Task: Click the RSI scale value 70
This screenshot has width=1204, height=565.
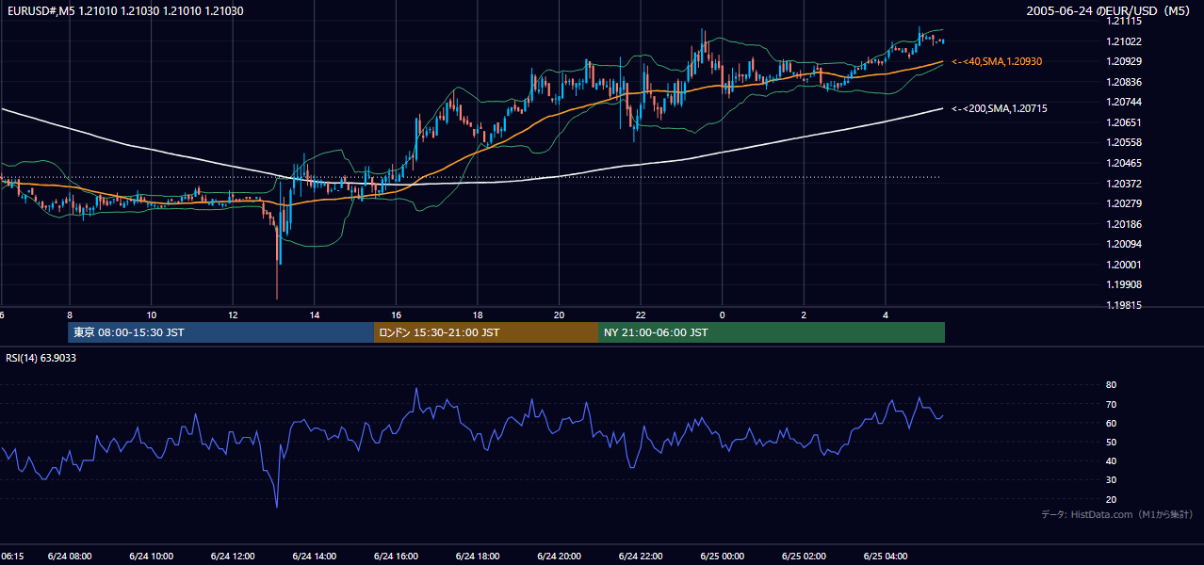Action: 1111,404
